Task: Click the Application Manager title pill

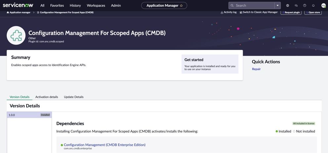Action: pos(164,6)
